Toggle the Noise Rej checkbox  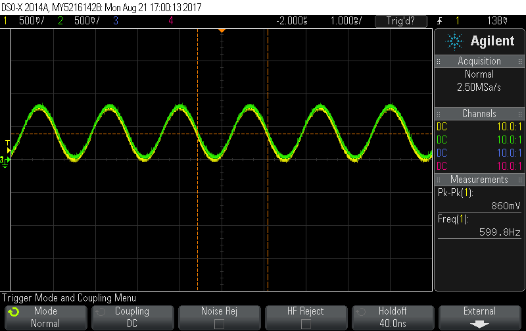point(219,324)
